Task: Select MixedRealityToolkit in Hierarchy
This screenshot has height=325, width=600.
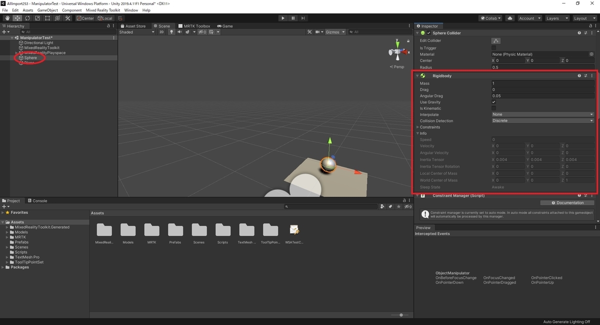Action: [41, 48]
